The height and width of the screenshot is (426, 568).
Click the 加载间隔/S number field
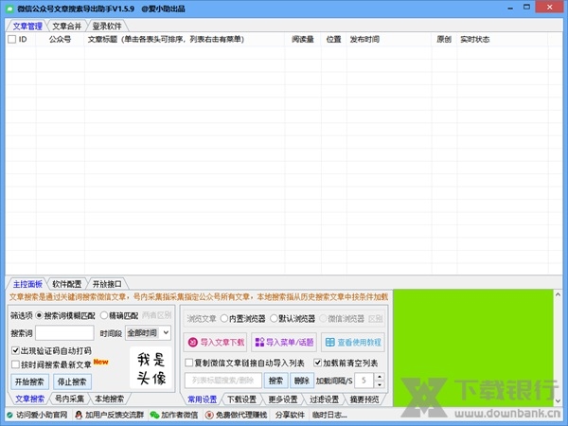coord(364,381)
